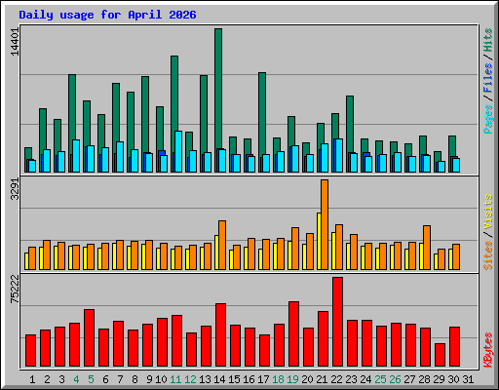499x390 pixels.
Task: Click the 3291 y-axis value
Action: (15, 189)
